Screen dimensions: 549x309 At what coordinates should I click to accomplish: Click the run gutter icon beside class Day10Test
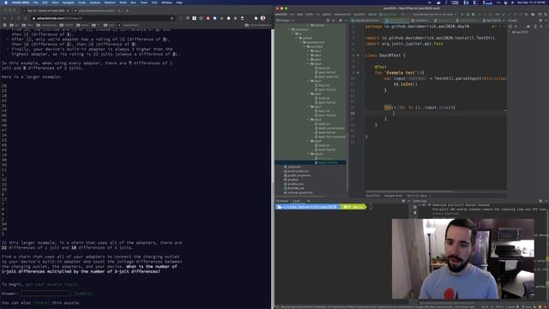click(x=358, y=55)
